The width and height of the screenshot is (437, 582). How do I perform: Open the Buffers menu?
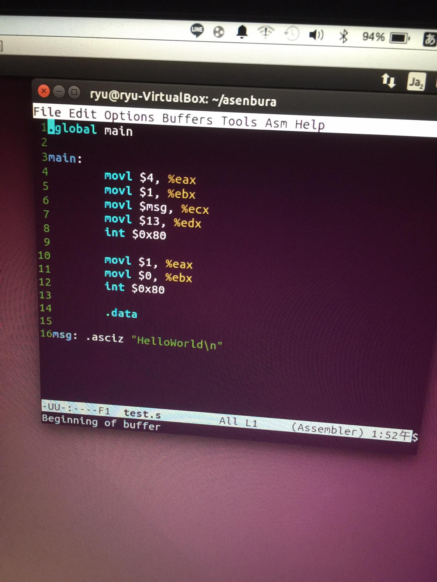187,119
